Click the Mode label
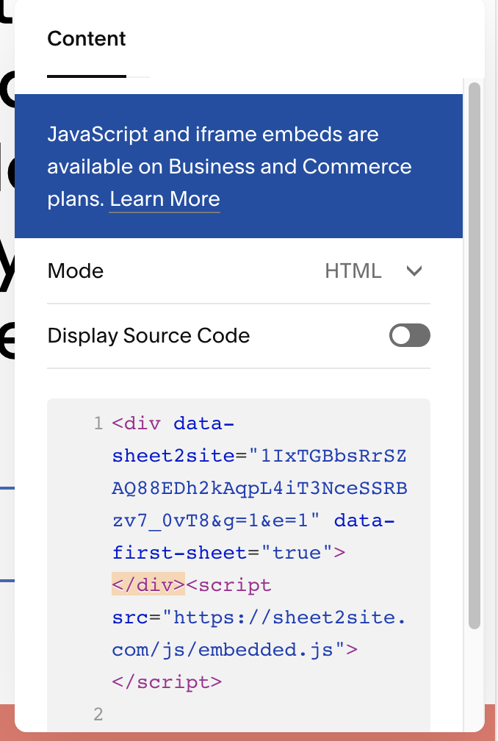 tap(76, 271)
